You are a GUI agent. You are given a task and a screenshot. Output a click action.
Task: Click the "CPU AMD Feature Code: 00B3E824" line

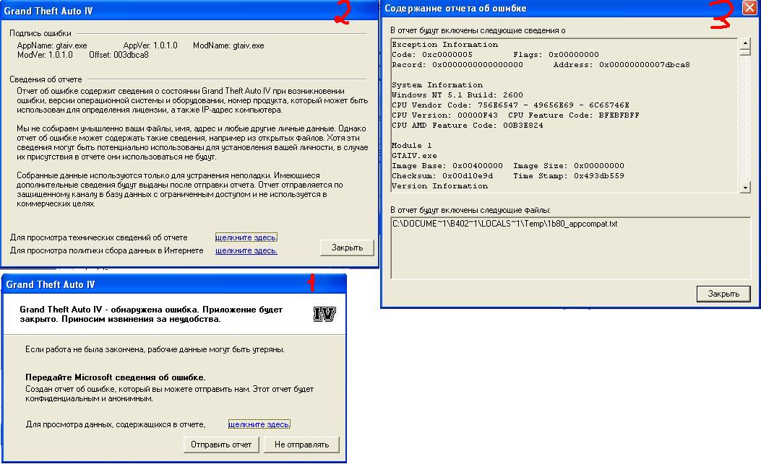click(x=468, y=126)
